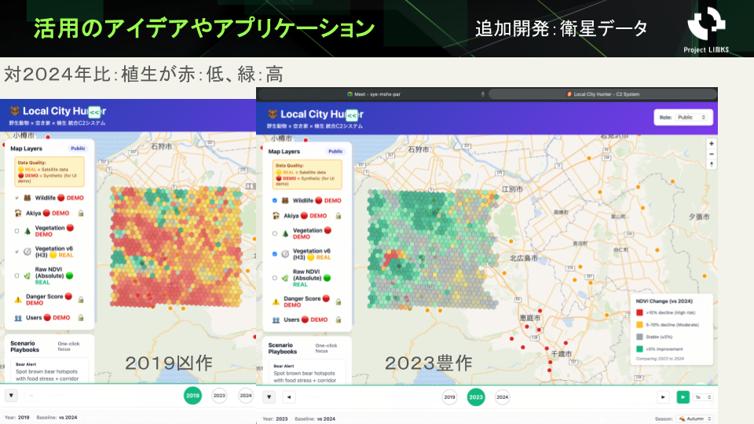Click the Public badge in the 2019 Map Layers panel
Screen dimensions: 754x424
tap(78, 148)
